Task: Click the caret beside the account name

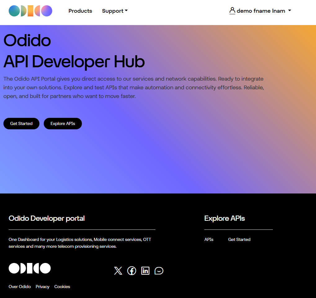Action: [x=290, y=11]
